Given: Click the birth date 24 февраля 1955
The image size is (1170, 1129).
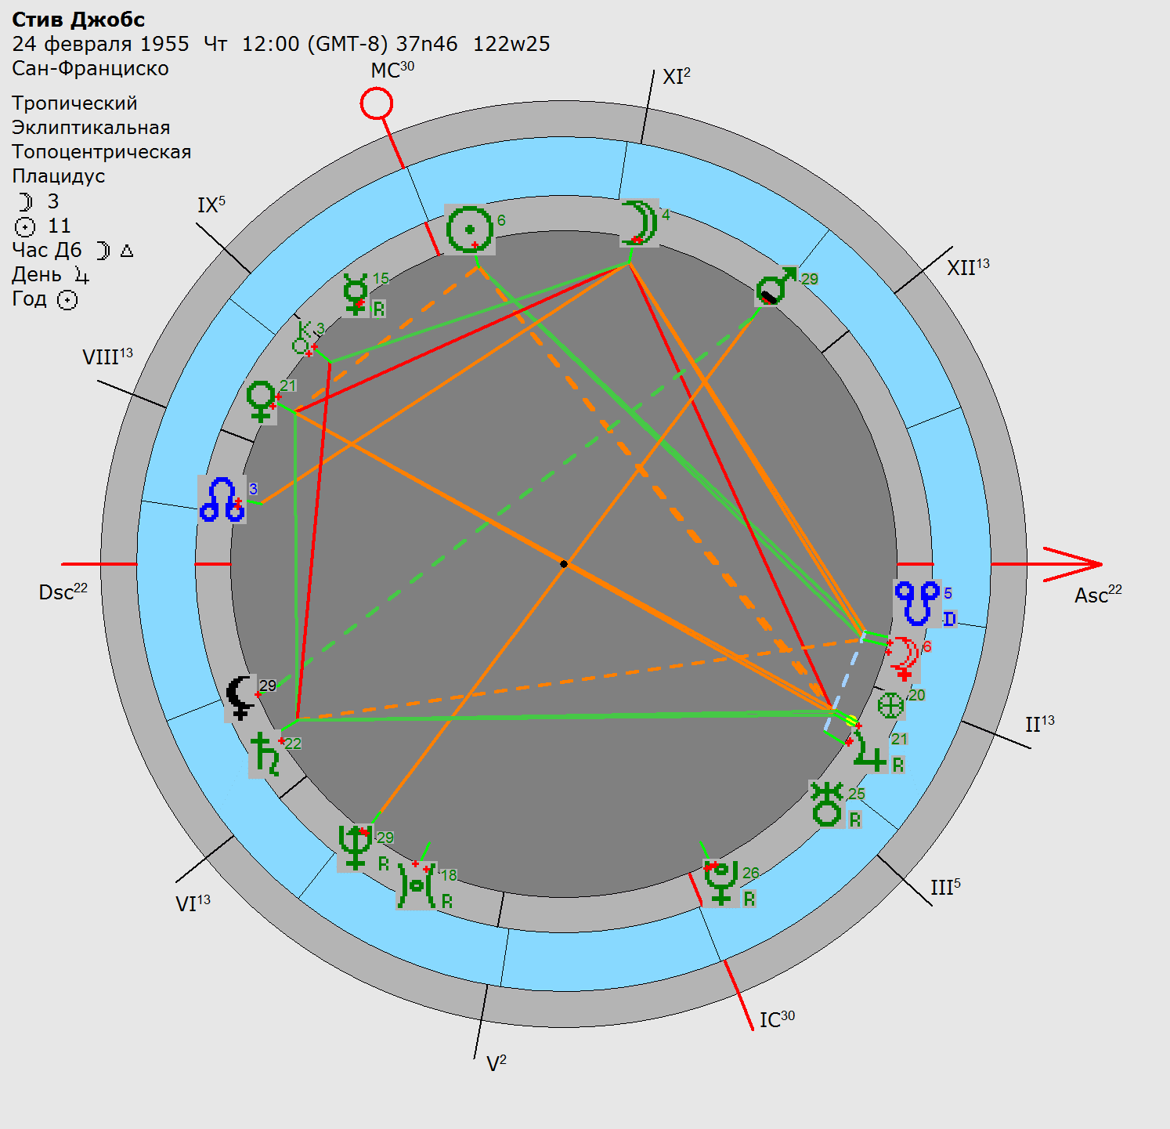Looking at the screenshot, I should [100, 44].
